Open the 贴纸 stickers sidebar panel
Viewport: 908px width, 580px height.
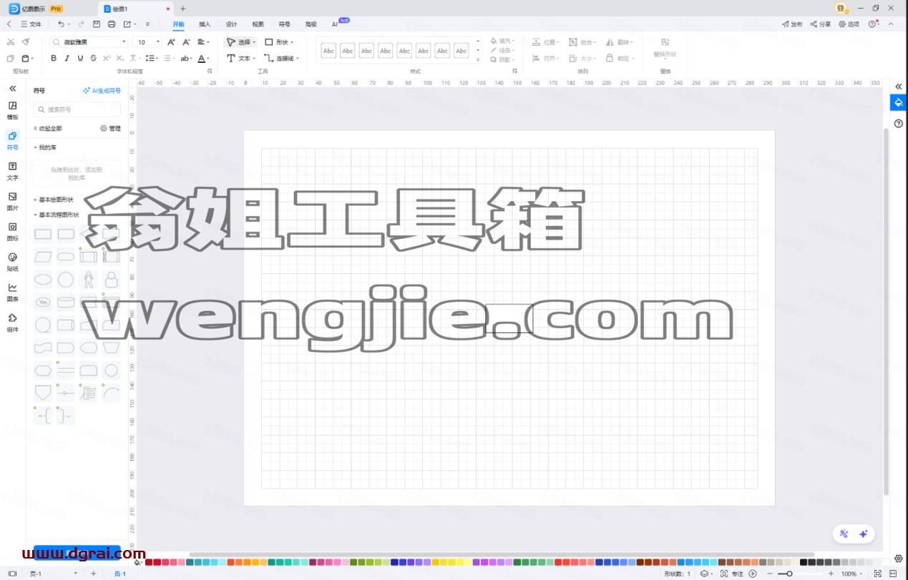tap(12, 261)
